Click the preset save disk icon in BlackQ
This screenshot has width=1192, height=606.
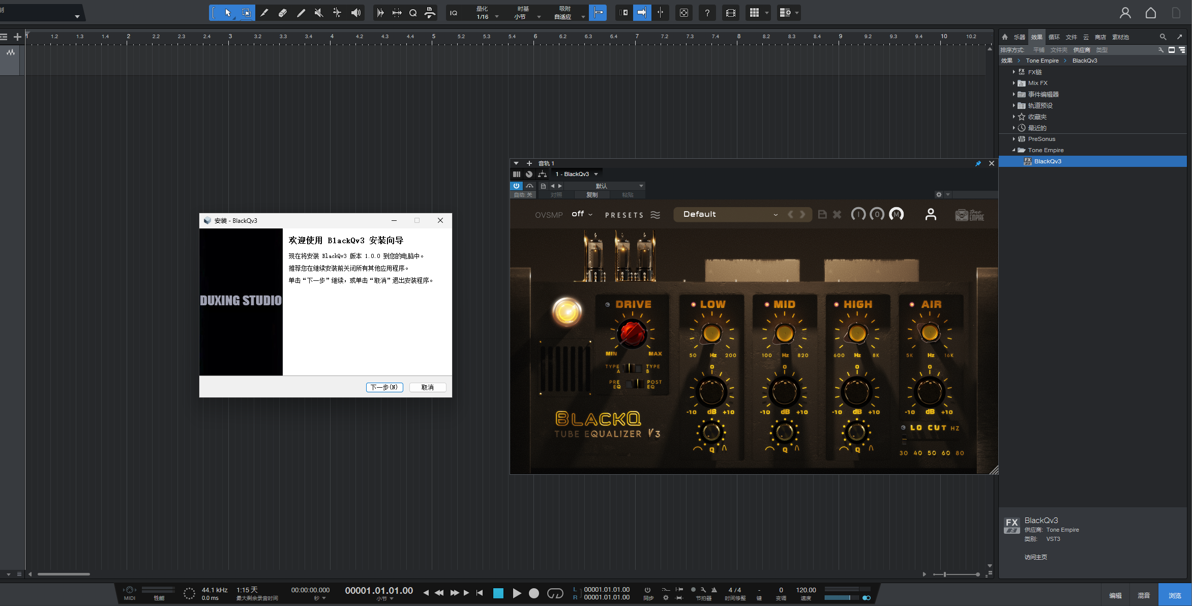(x=822, y=214)
